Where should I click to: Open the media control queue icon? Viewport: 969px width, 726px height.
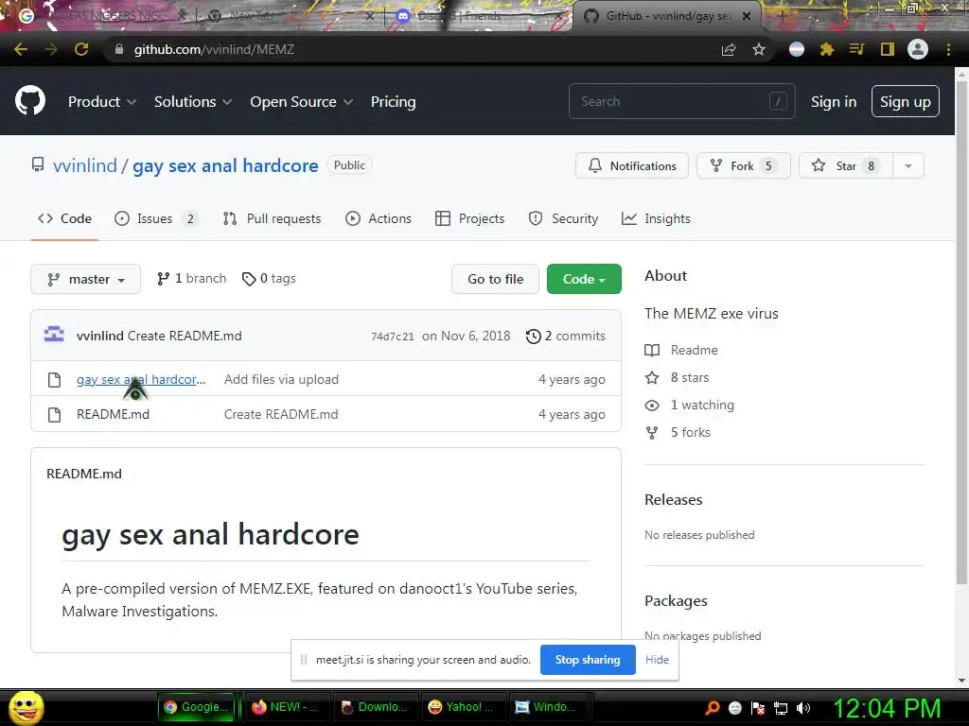coord(856,49)
